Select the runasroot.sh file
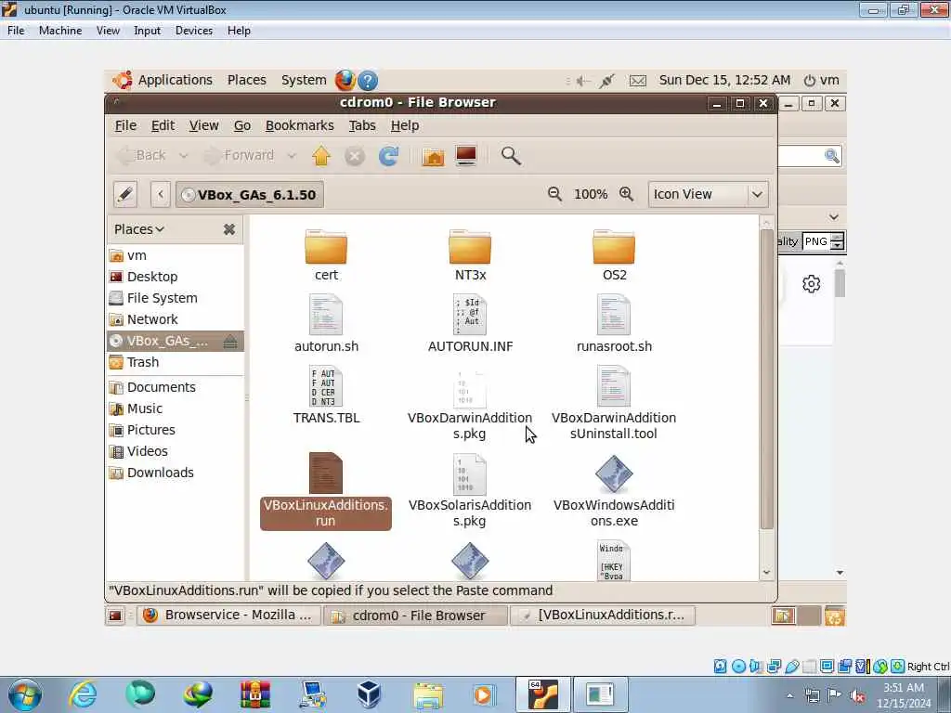The width and height of the screenshot is (951, 713). point(614,323)
